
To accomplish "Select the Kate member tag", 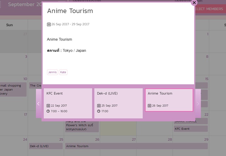I will coord(63,72).
